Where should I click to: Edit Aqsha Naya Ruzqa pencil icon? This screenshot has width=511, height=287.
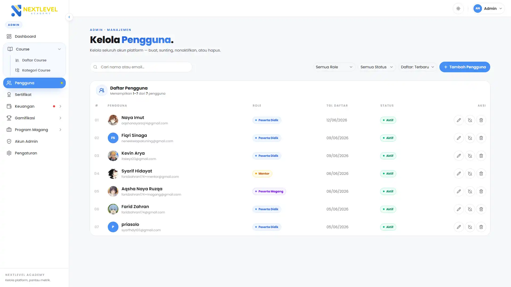459,191
